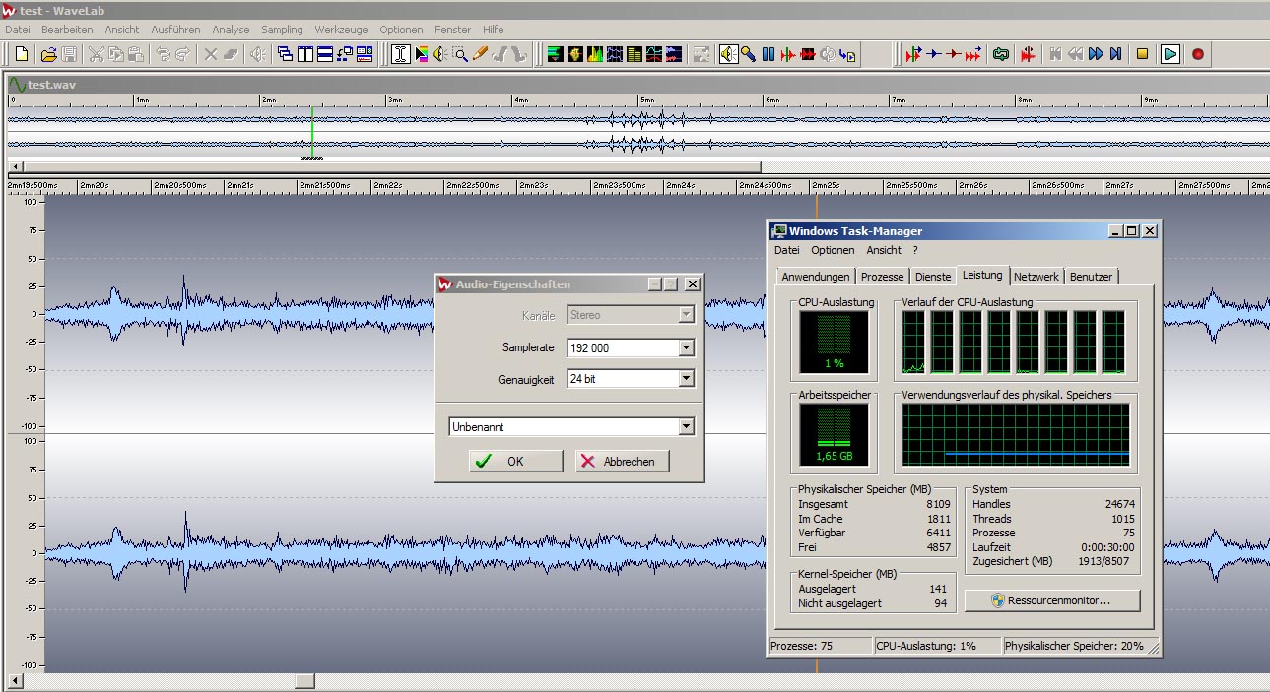Switch to the Prozesse tab
1270x692 pixels.
[x=882, y=277]
